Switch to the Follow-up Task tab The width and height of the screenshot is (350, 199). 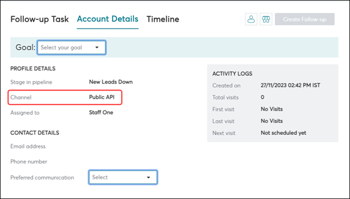(39, 19)
